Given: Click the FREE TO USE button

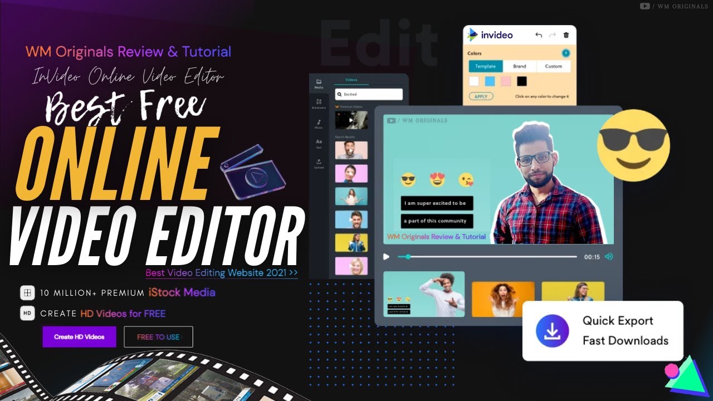Looking at the screenshot, I should (158, 337).
